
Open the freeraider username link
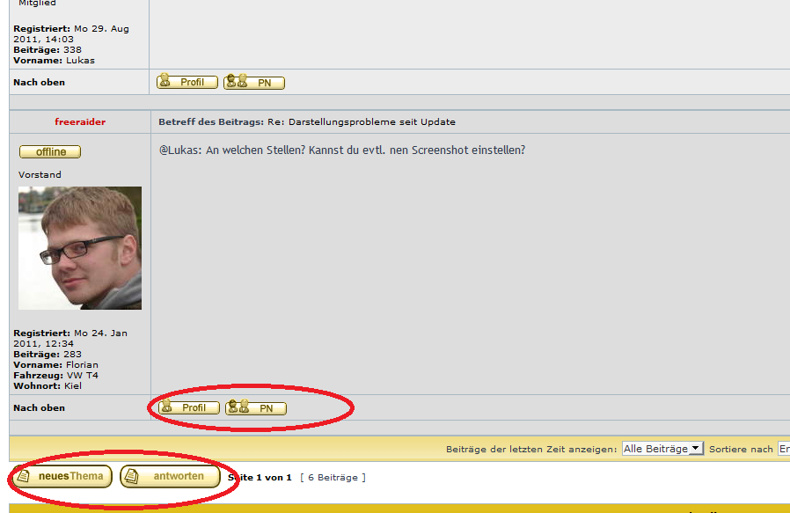(80, 121)
